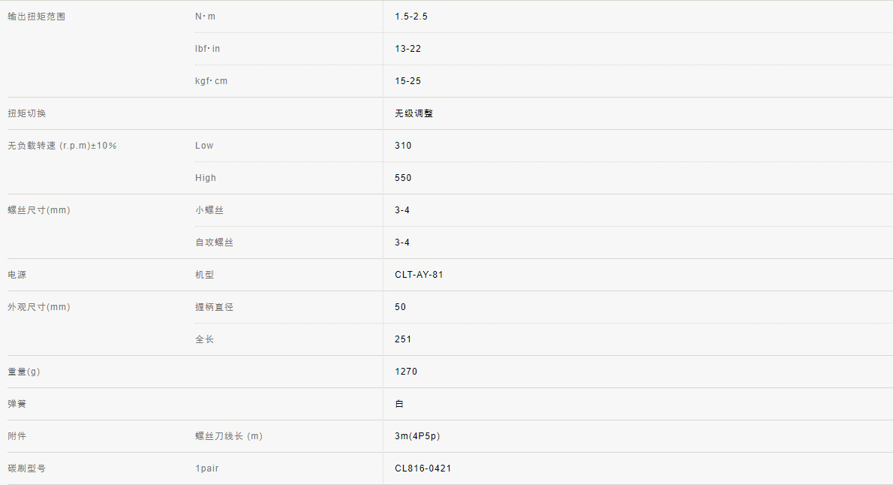
Task: Click the 螺丝刀线长 (m) sub-label
Action: point(229,436)
